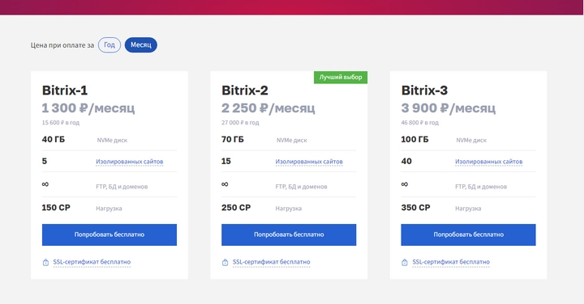Click the SSL lock icon in Bitrix-3 card
Viewport: 584px width, 304px height.
(x=405, y=263)
